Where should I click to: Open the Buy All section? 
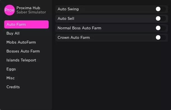(x=13, y=33)
